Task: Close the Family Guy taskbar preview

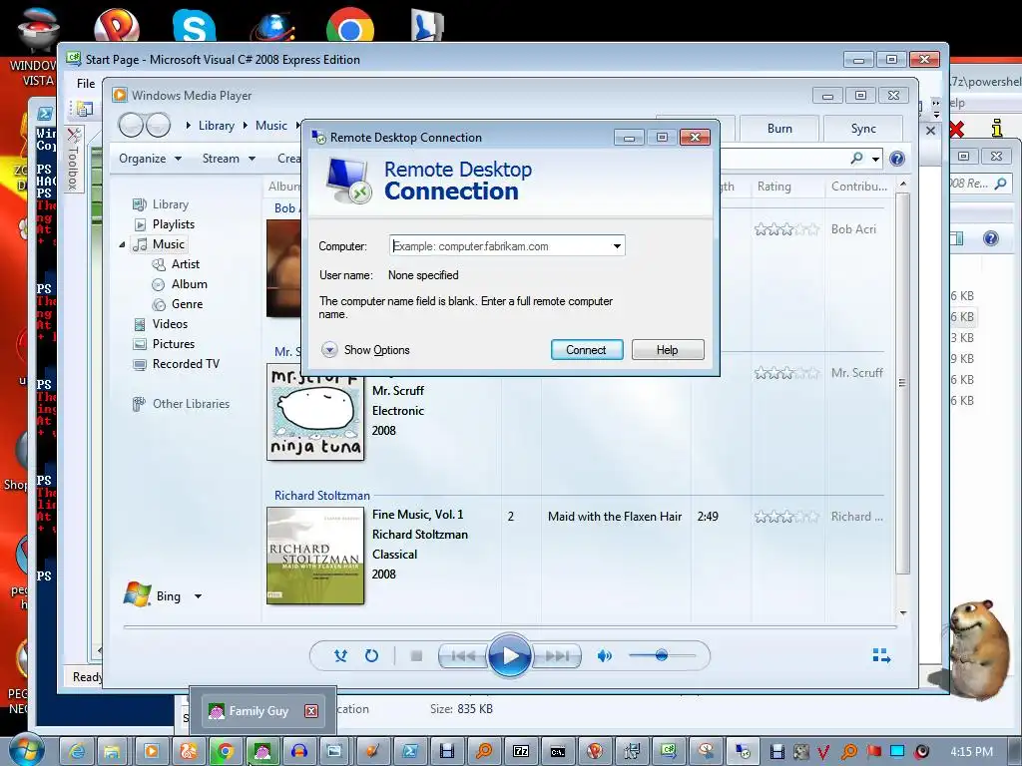Action: click(311, 711)
